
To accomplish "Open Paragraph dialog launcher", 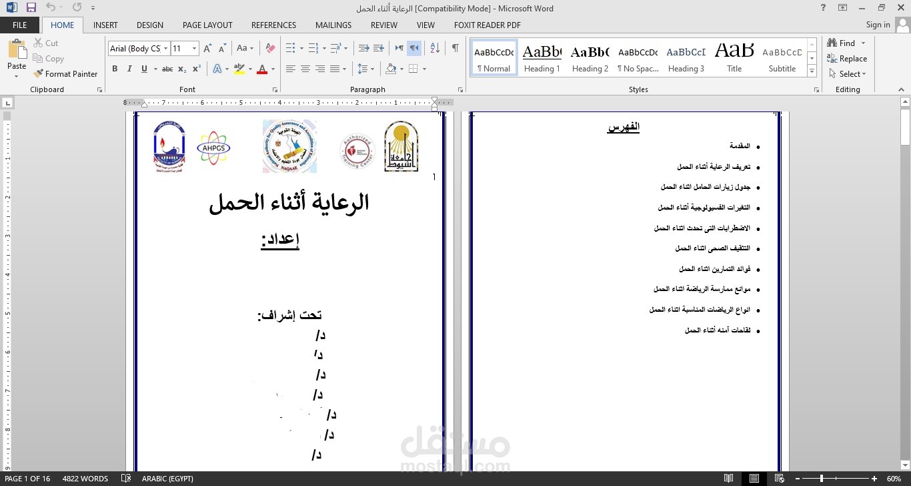I will pos(460,89).
